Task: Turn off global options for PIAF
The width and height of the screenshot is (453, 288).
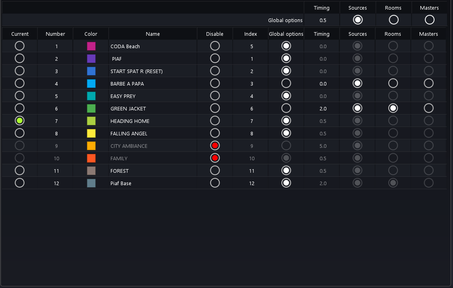Action: coord(286,59)
